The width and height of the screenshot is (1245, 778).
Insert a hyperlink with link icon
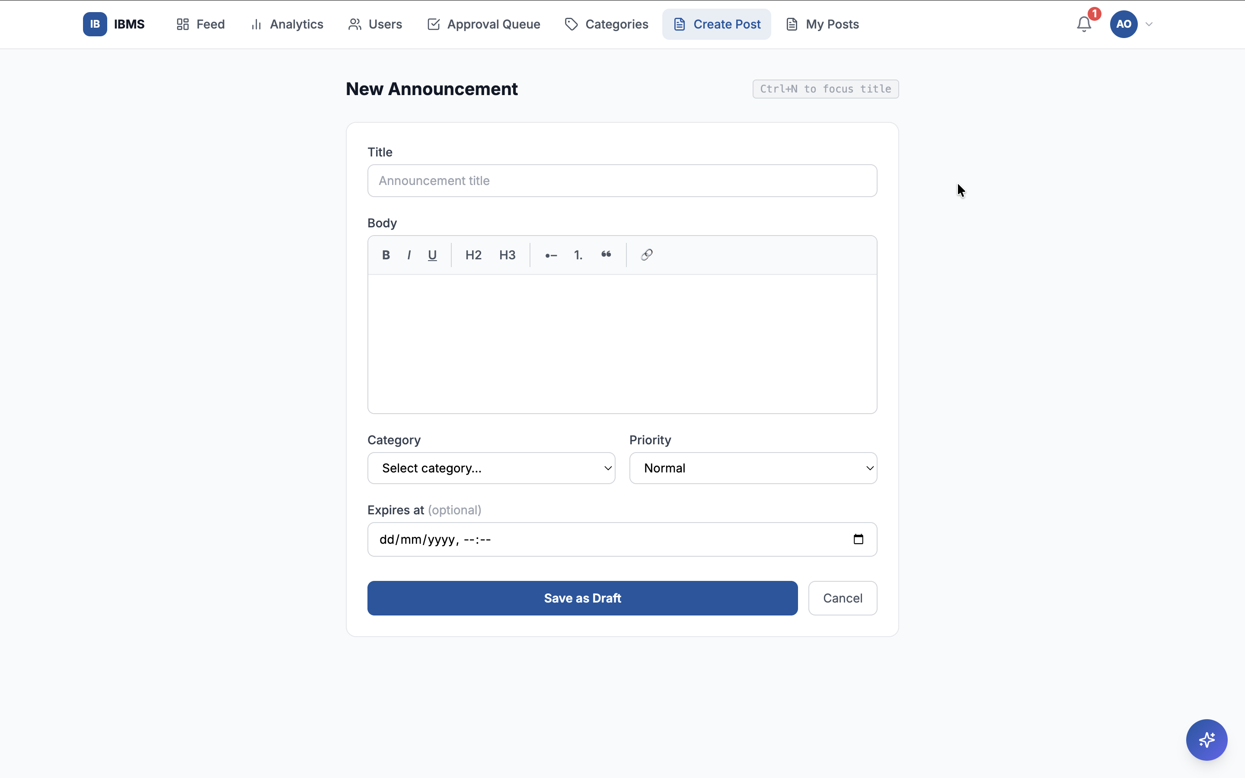[x=647, y=255]
